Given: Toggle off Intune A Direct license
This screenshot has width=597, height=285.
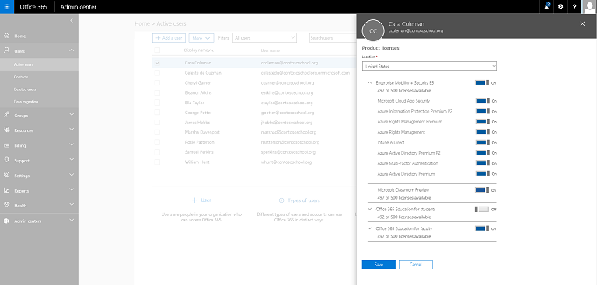Looking at the screenshot, I should coord(482,142).
